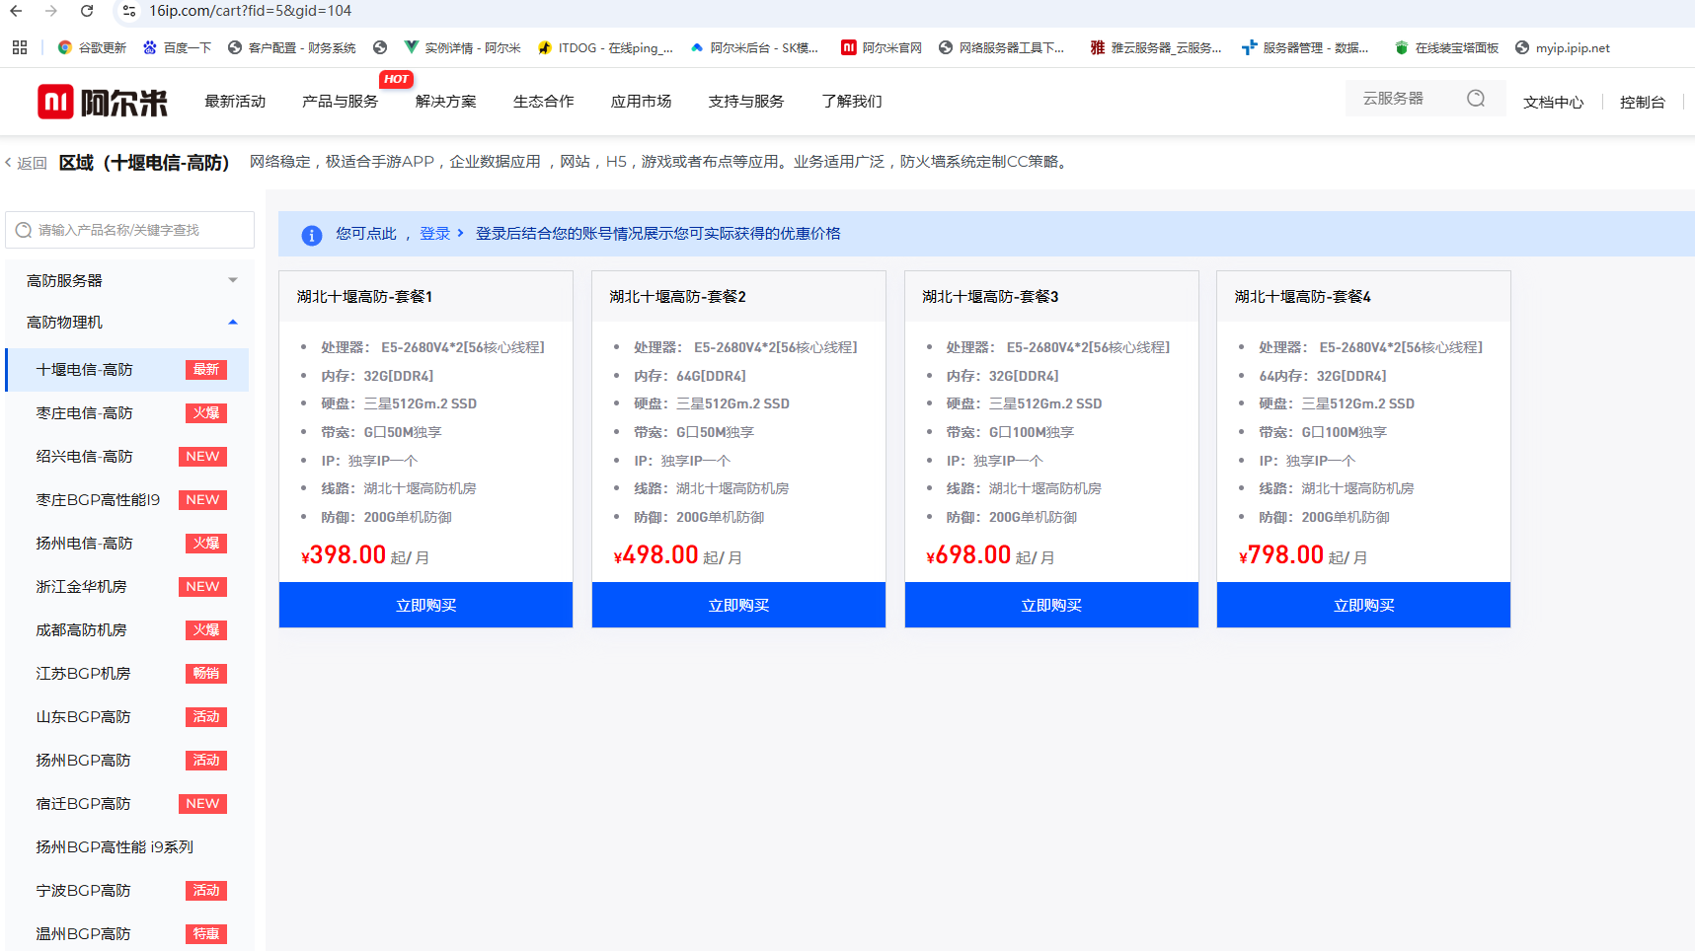Open the 服务器管理 bookmark
The image size is (1695, 951).
tap(1305, 47)
